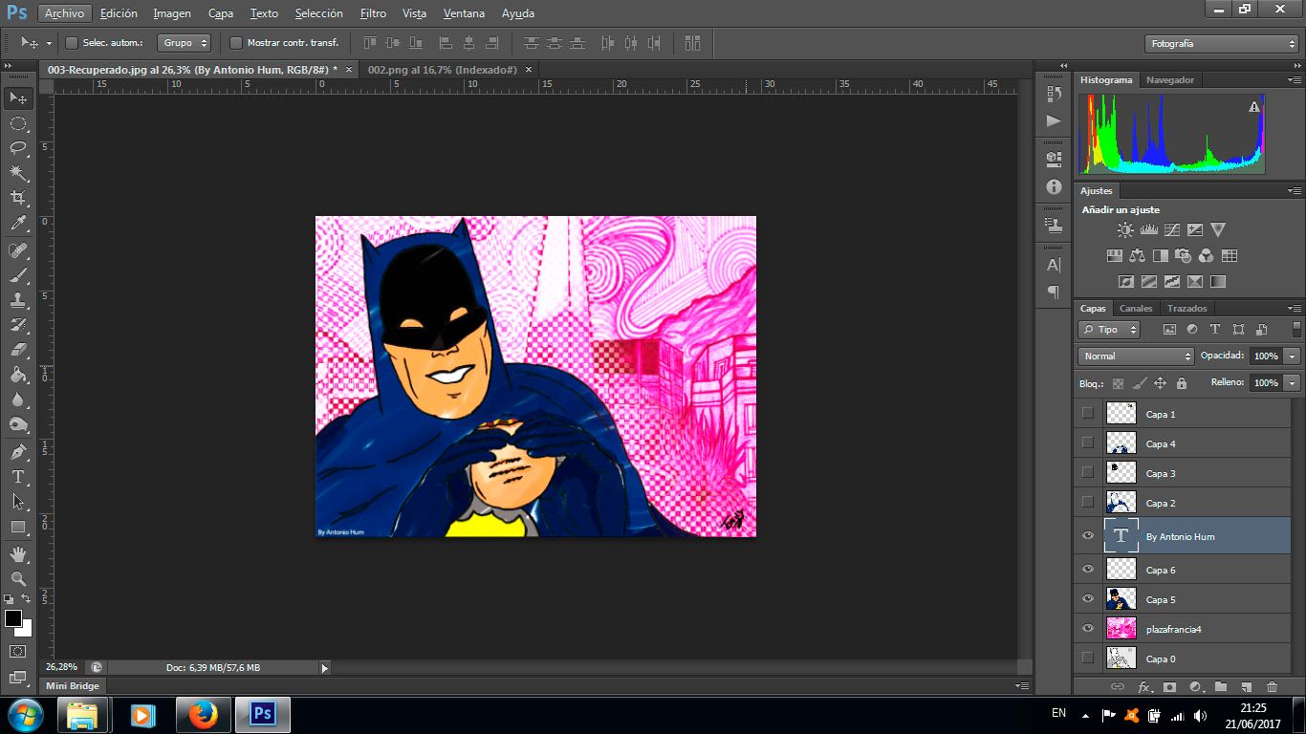Image resolution: width=1306 pixels, height=734 pixels.
Task: Select the Zoom tool
Action: (18, 579)
